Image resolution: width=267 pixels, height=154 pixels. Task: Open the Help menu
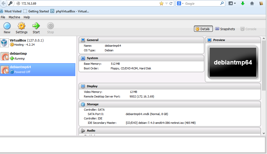[27, 17]
